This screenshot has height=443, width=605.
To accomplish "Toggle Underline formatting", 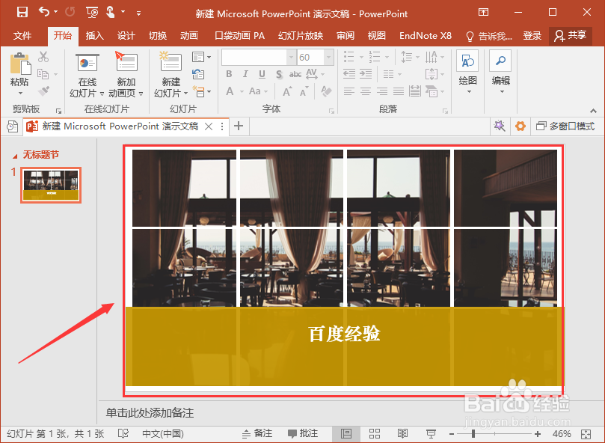I will coord(262,74).
